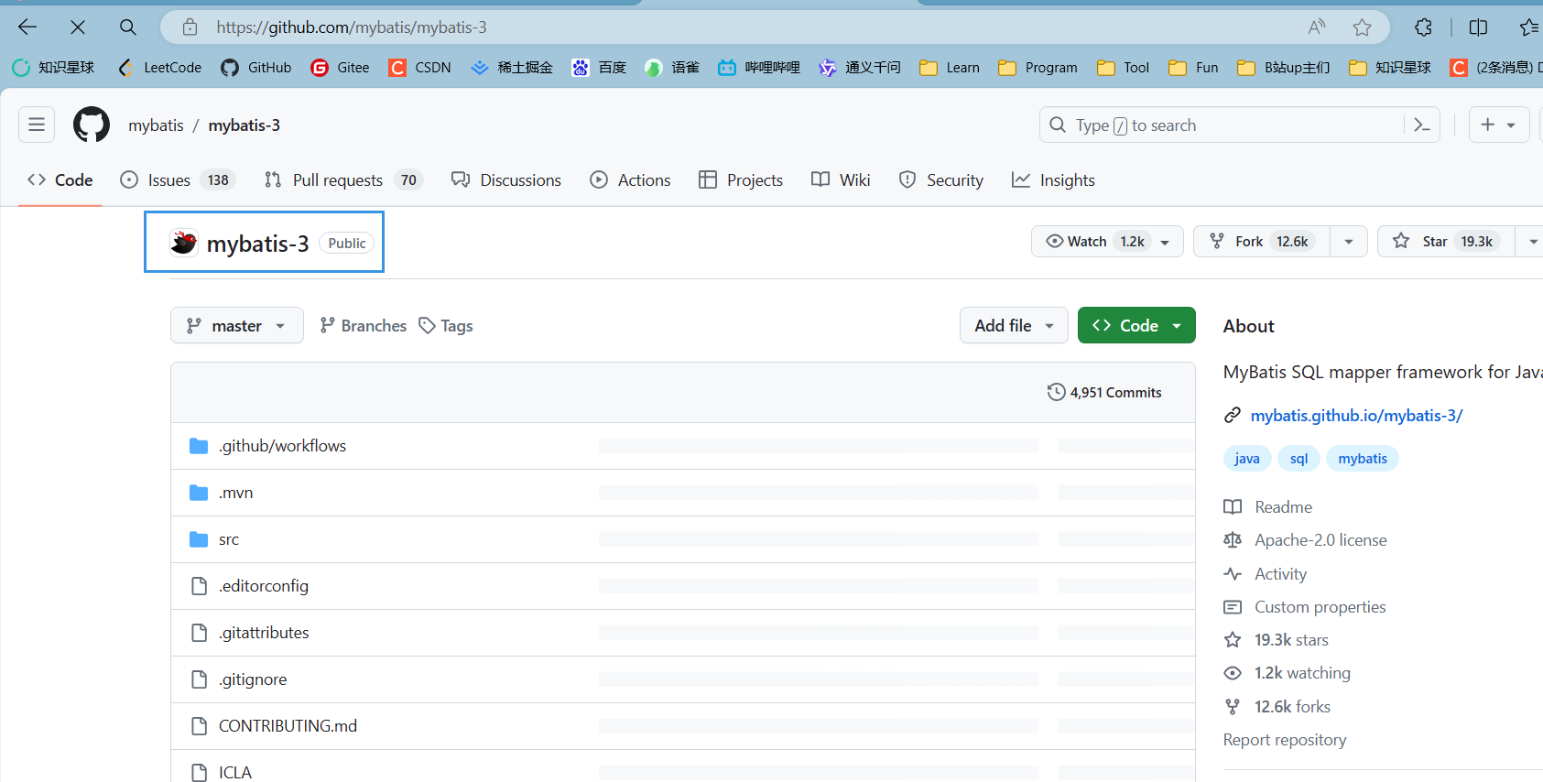Open the GitHub hamburger navigation menu
Screen dimensions: 1543x782
pos(37,125)
